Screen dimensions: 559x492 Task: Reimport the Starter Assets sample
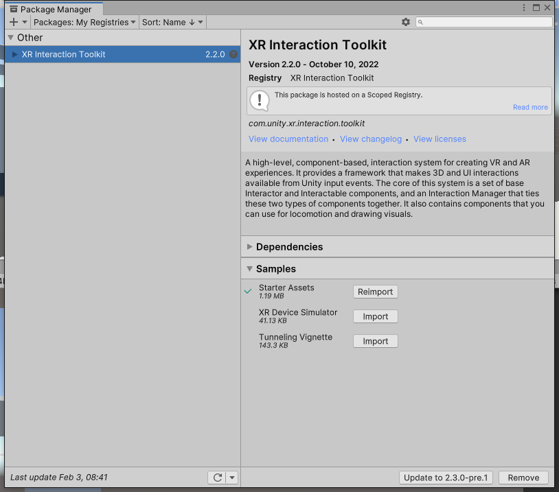coord(376,292)
